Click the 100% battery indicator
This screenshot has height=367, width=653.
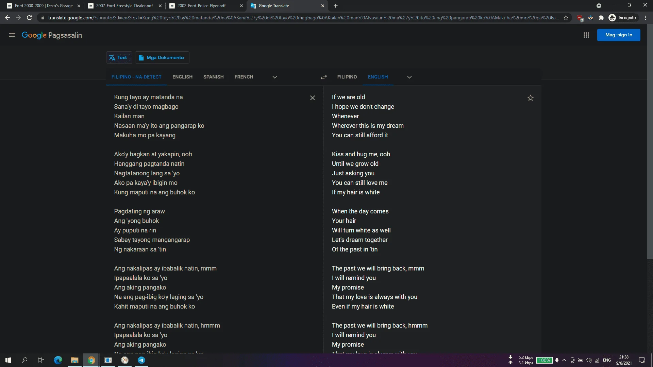(x=544, y=360)
